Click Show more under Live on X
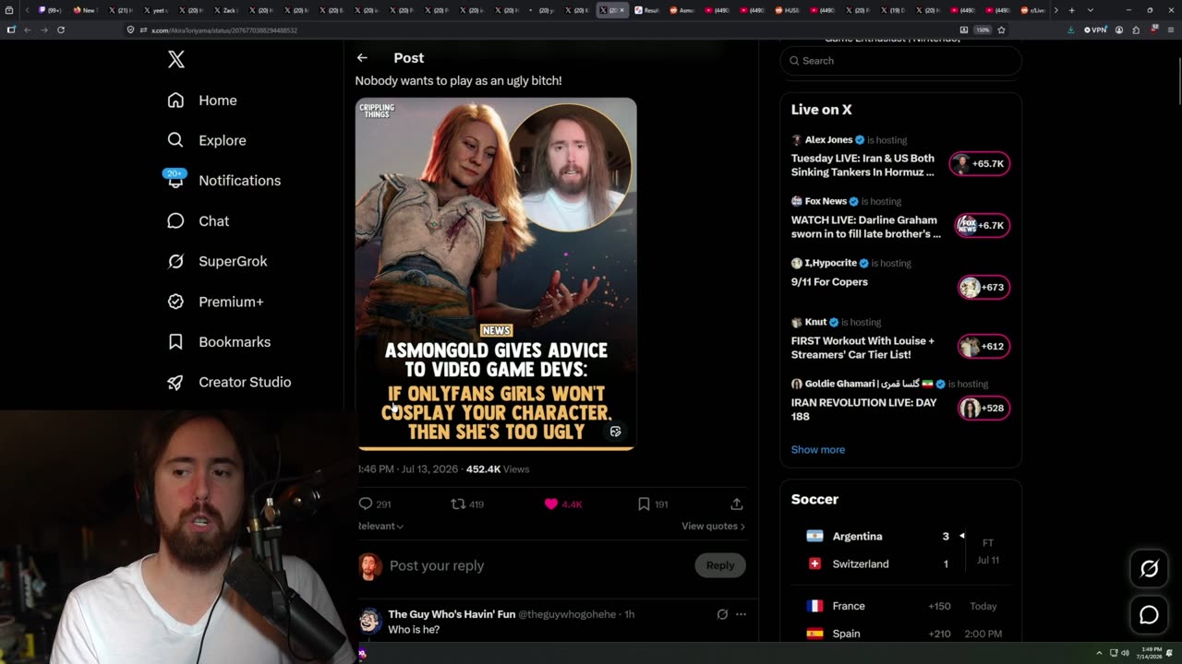Viewport: 1182px width, 664px height. pos(818,450)
